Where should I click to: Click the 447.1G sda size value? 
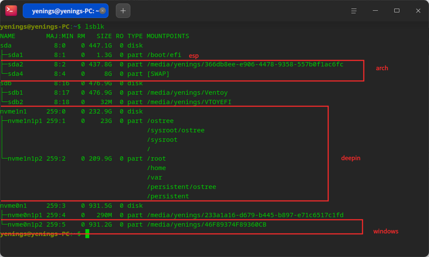pos(100,45)
